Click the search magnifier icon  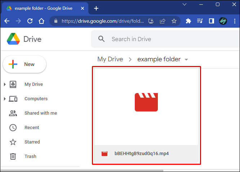[102, 39]
